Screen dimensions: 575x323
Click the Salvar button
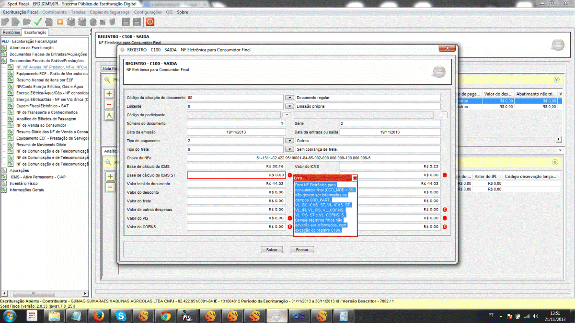272,250
